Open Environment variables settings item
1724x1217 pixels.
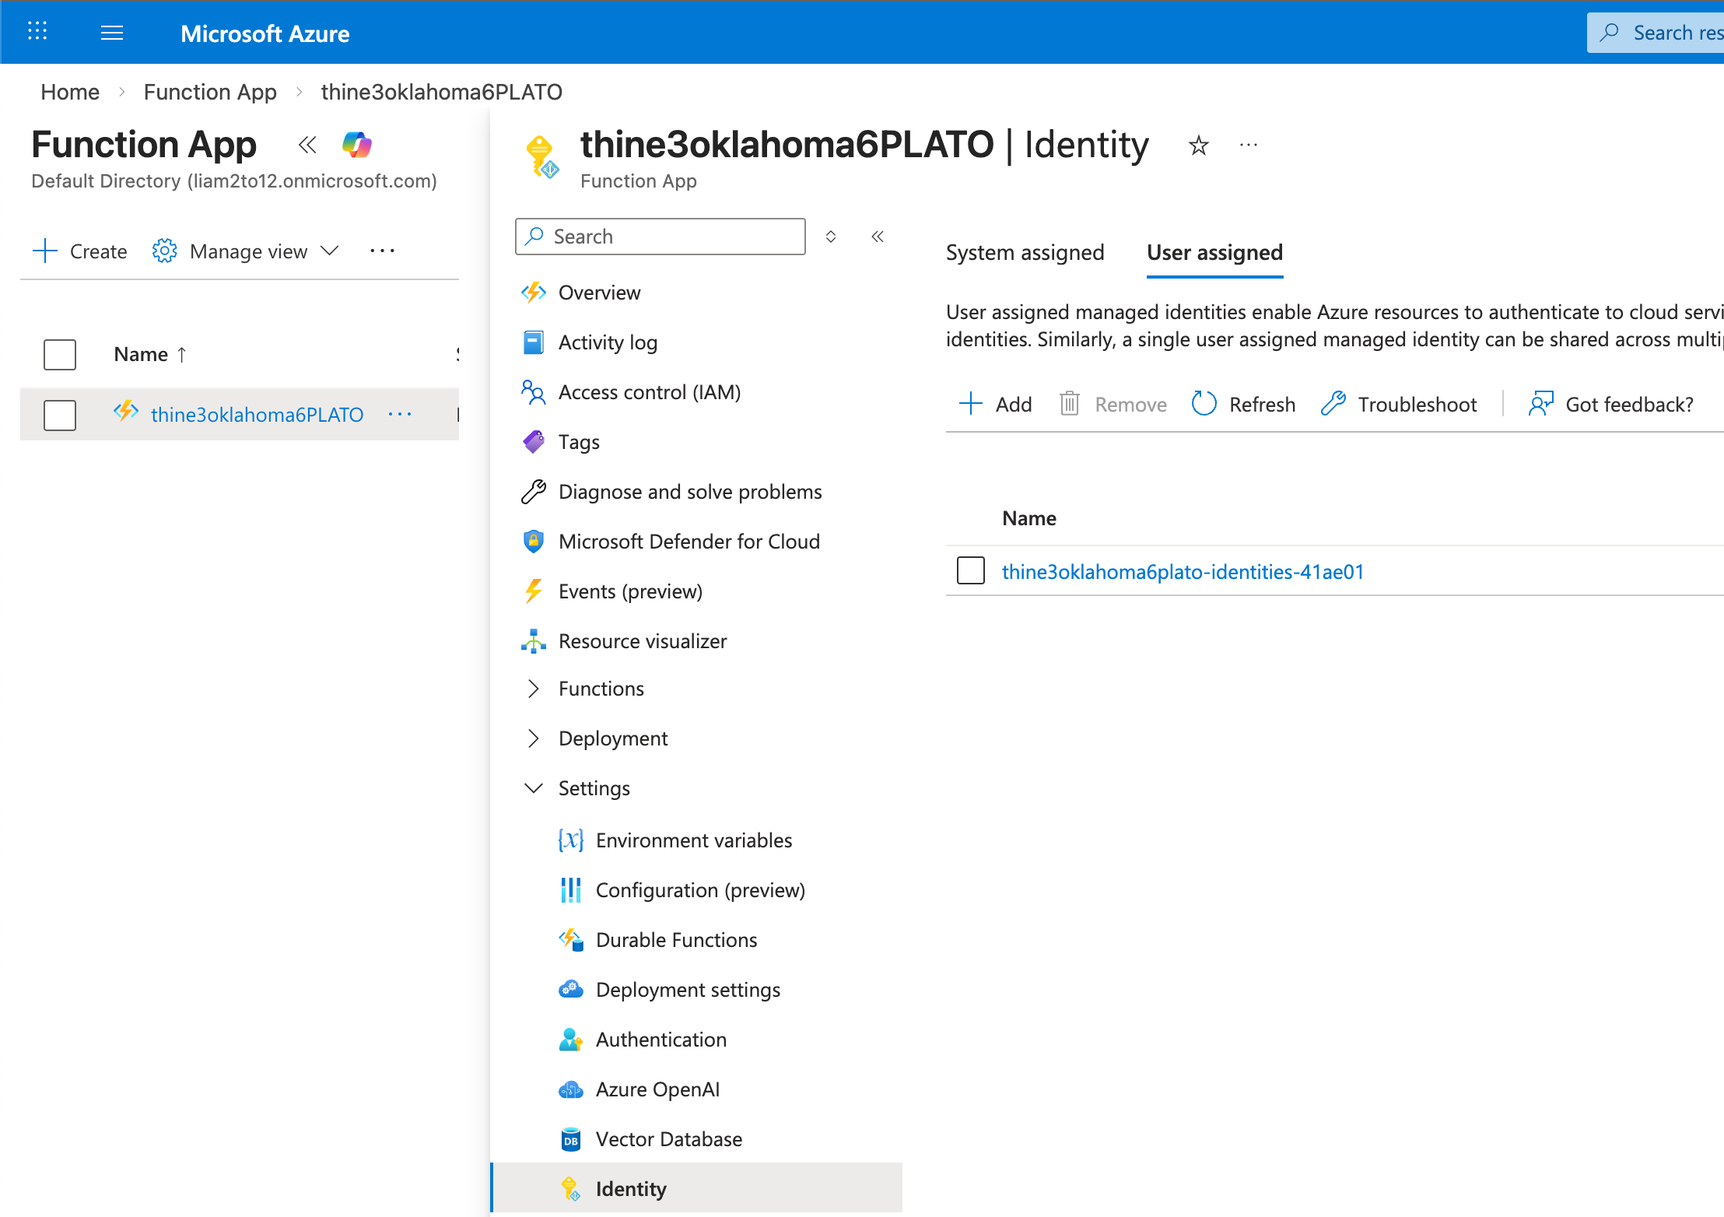693,840
